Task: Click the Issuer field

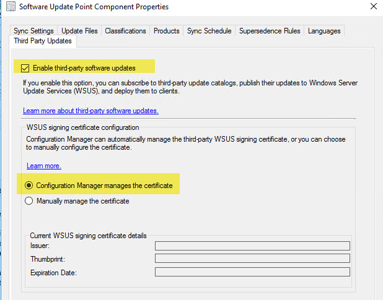Action: (252, 246)
